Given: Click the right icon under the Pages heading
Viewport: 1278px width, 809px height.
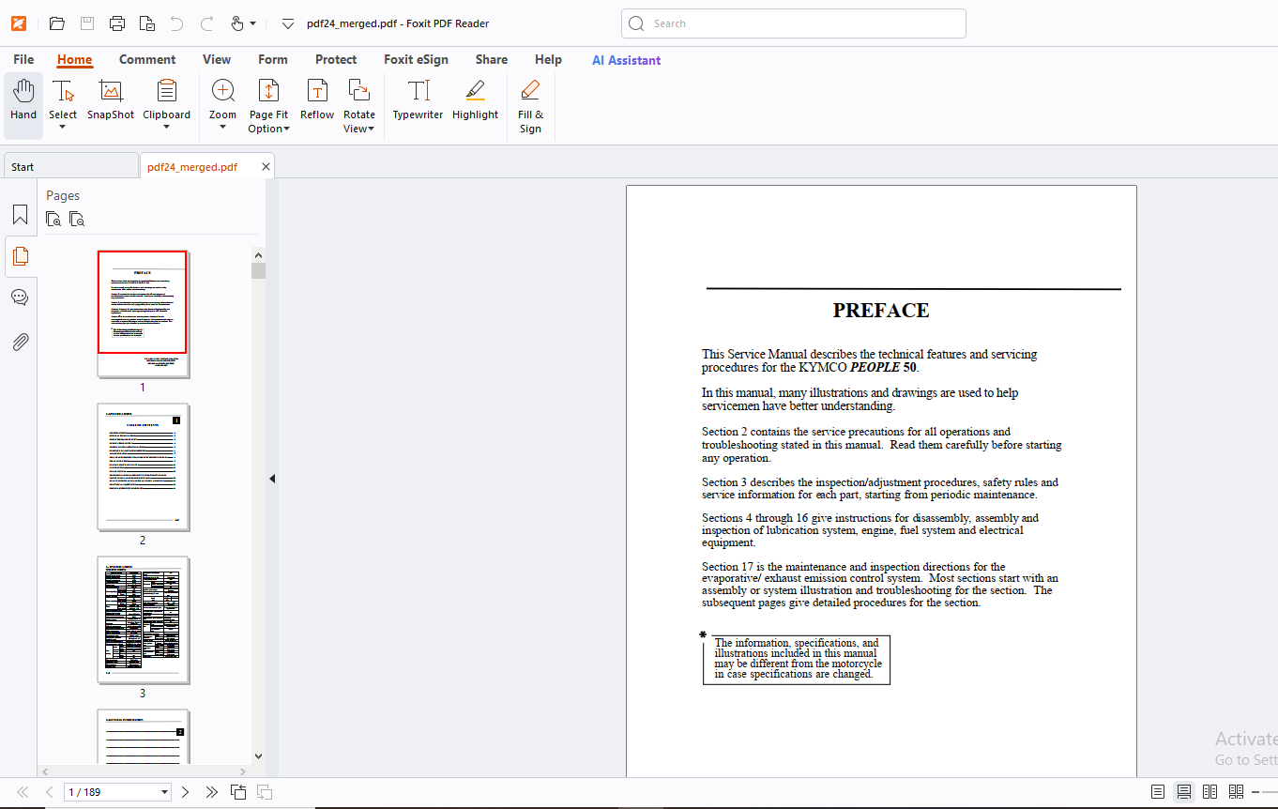Looking at the screenshot, I should (77, 220).
